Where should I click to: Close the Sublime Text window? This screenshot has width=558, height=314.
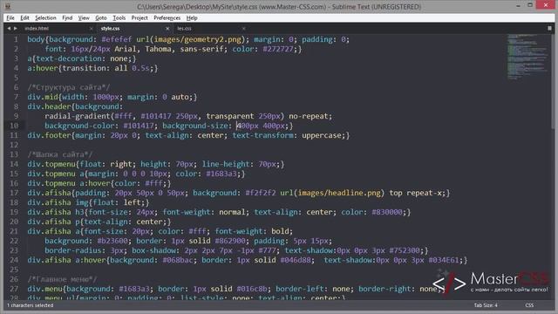(546, 5)
